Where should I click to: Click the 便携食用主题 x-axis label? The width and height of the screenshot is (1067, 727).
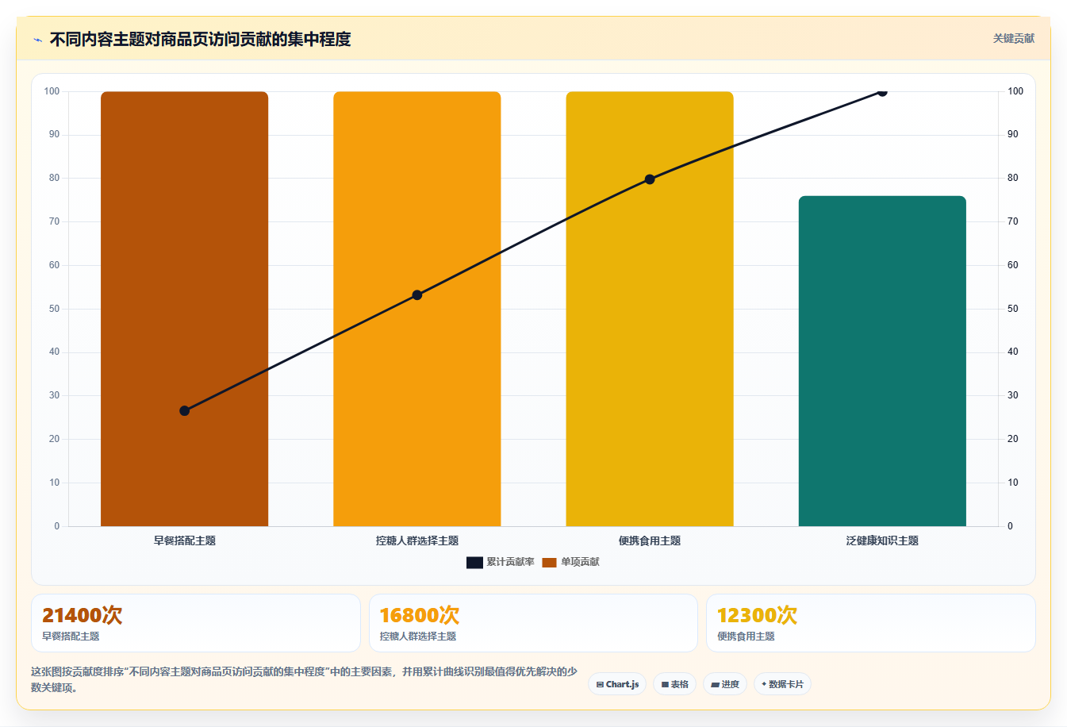(650, 540)
